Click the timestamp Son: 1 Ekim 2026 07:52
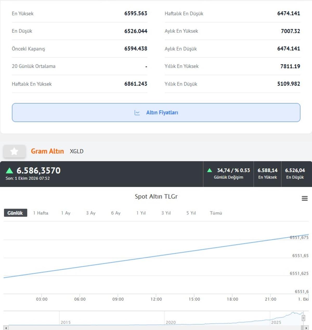This screenshot has height=330, width=312. [28, 178]
